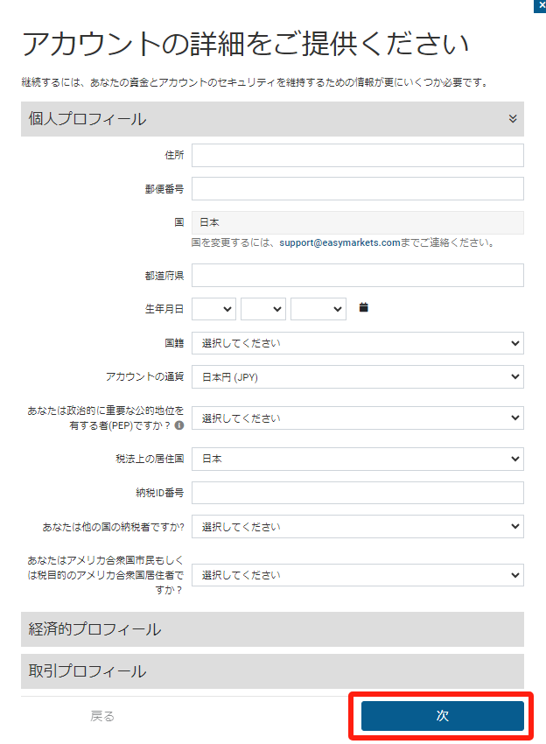Screen dimensions: 546x744
Task: Open the third 生年月日 dropdown
Action: click(x=318, y=309)
